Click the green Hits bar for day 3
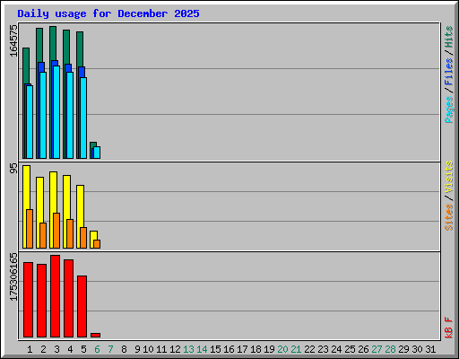459x359 pixels. pyautogui.click(x=53, y=43)
